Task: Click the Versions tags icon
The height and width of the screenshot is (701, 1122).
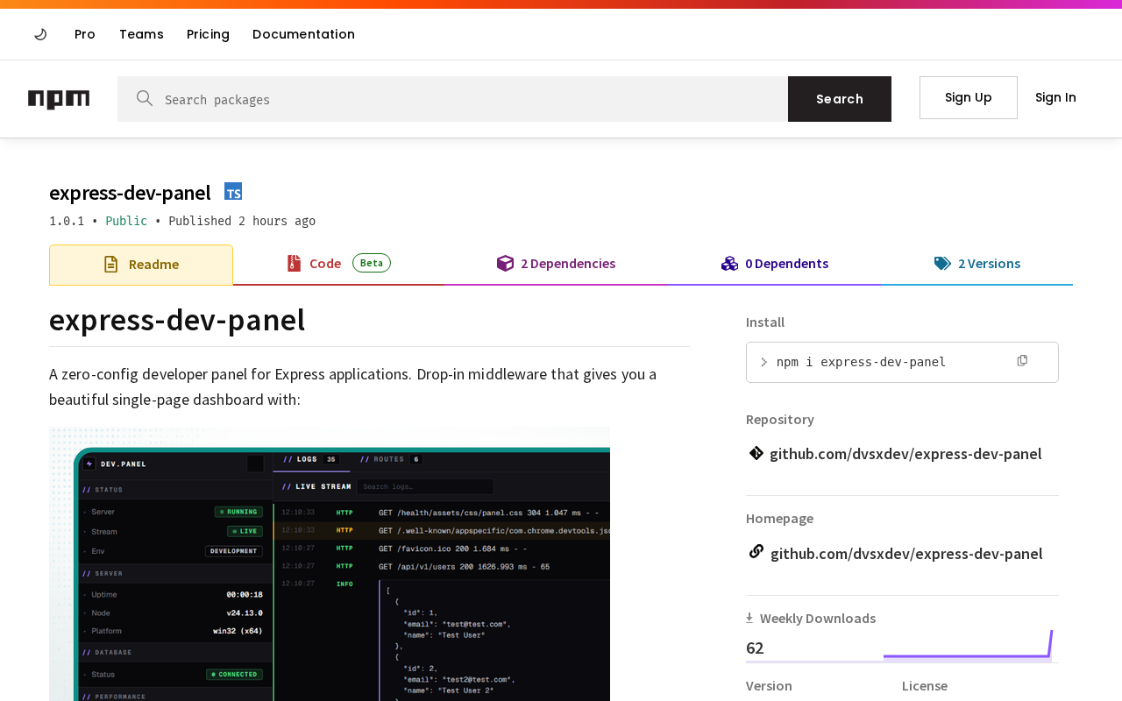Action: [942, 263]
